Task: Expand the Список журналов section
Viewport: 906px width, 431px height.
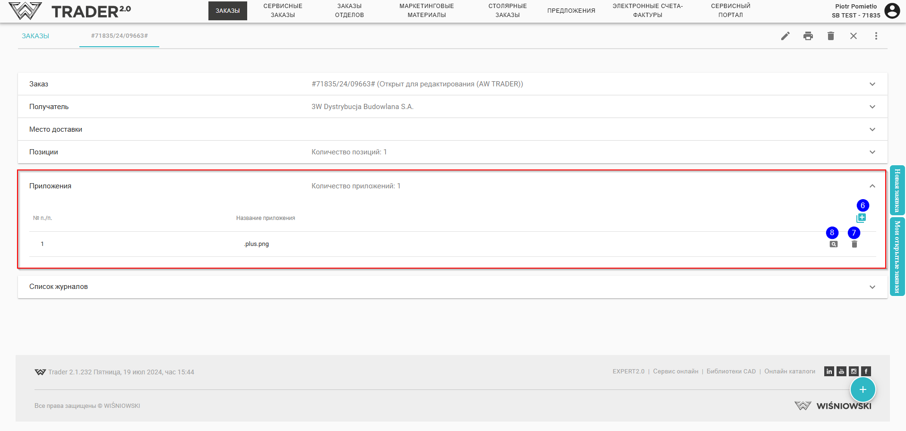Action: 872,287
